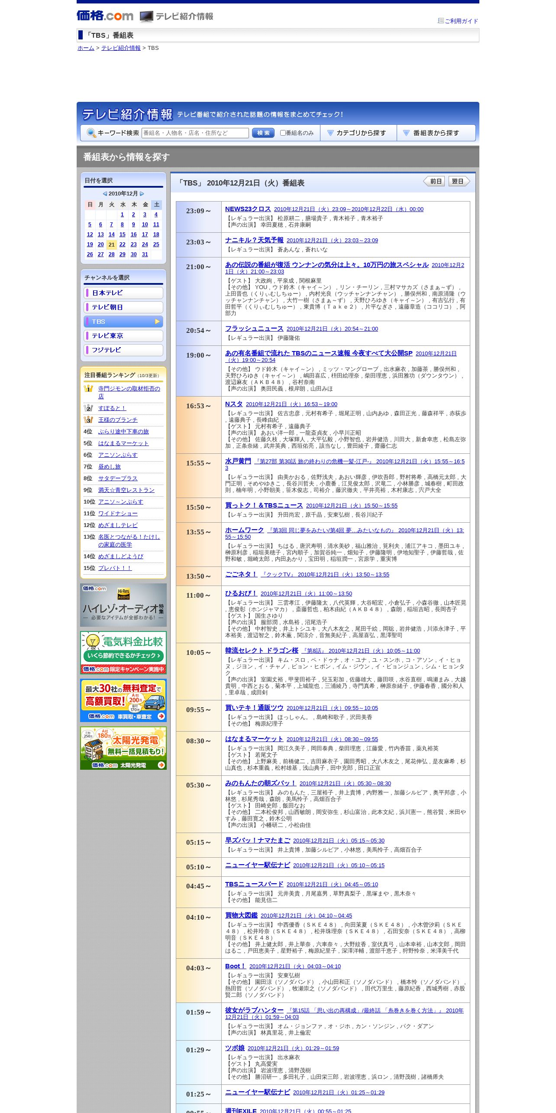The image size is (556, 1113).
Task: Open ranking item ぶらり途中下車の旅
Action: click(123, 432)
